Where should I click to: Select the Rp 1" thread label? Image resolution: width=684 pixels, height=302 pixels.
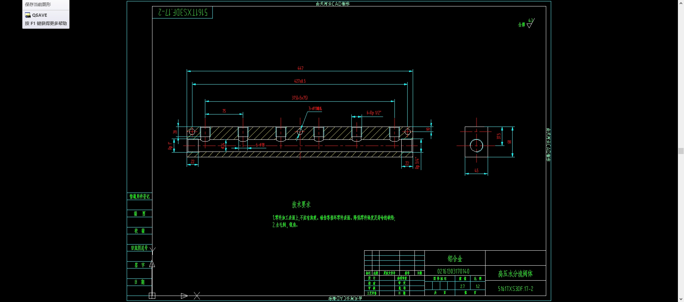[170, 145]
